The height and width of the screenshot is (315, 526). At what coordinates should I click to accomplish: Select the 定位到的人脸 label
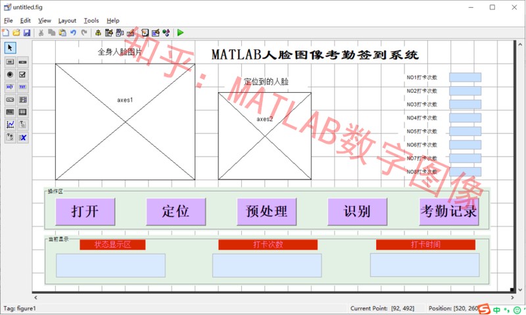[266, 81]
